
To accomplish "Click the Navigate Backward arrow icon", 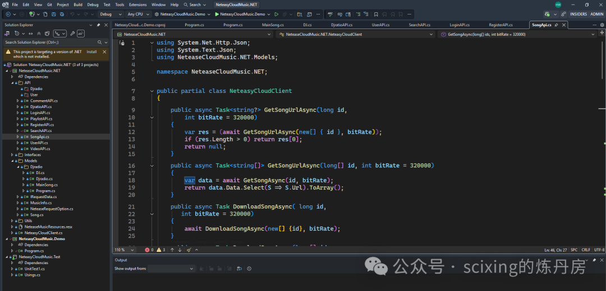I will coord(8,14).
